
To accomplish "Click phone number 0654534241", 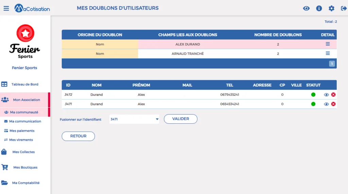I will coord(229,104).
